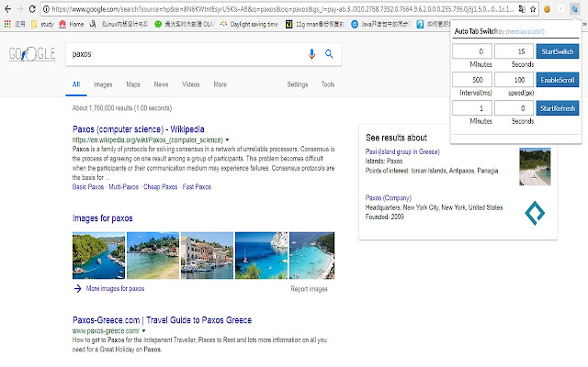588x367 pixels.
Task: Click the browser address bar URL
Action: [x=283, y=9]
